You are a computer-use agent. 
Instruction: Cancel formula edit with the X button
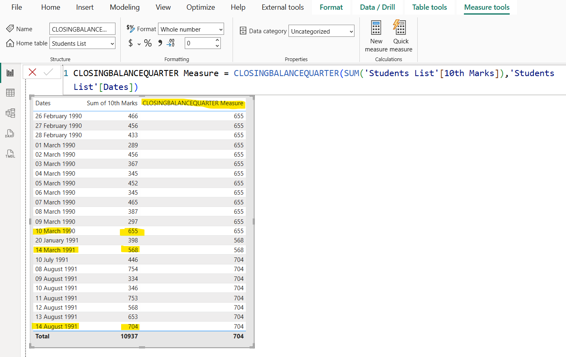coord(32,72)
